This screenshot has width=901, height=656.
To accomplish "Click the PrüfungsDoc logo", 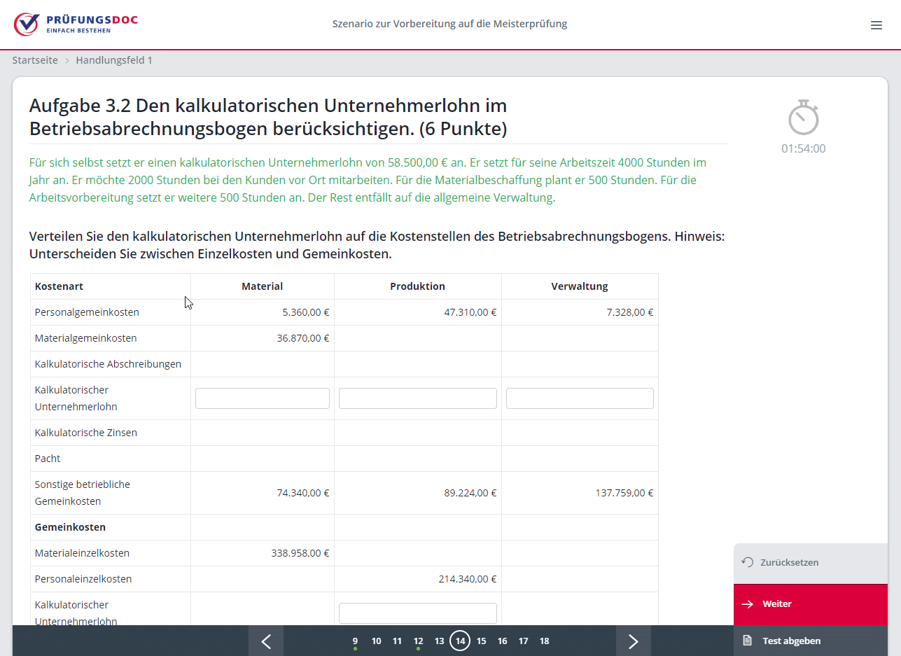I will point(76,24).
